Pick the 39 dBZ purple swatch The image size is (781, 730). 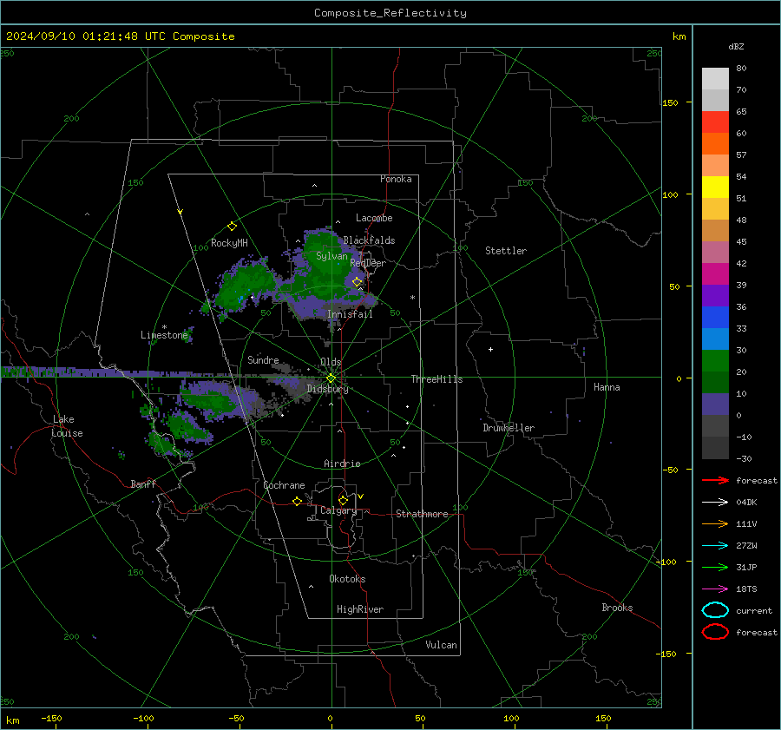tap(715, 295)
